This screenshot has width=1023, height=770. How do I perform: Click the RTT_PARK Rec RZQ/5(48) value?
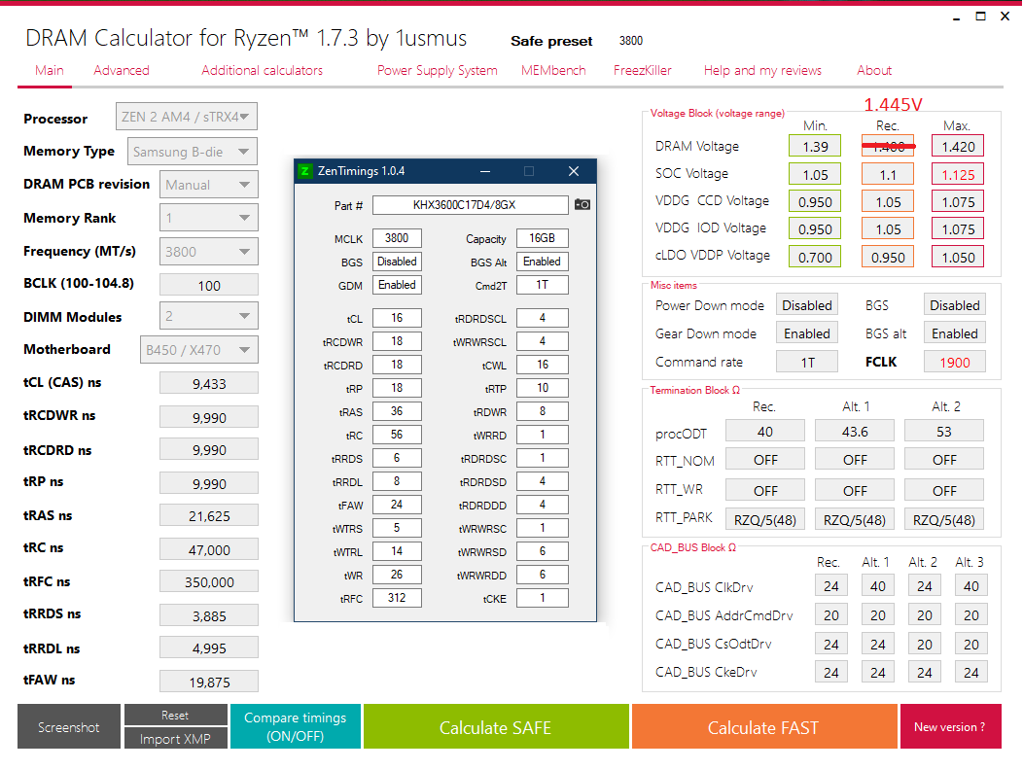[x=765, y=519]
